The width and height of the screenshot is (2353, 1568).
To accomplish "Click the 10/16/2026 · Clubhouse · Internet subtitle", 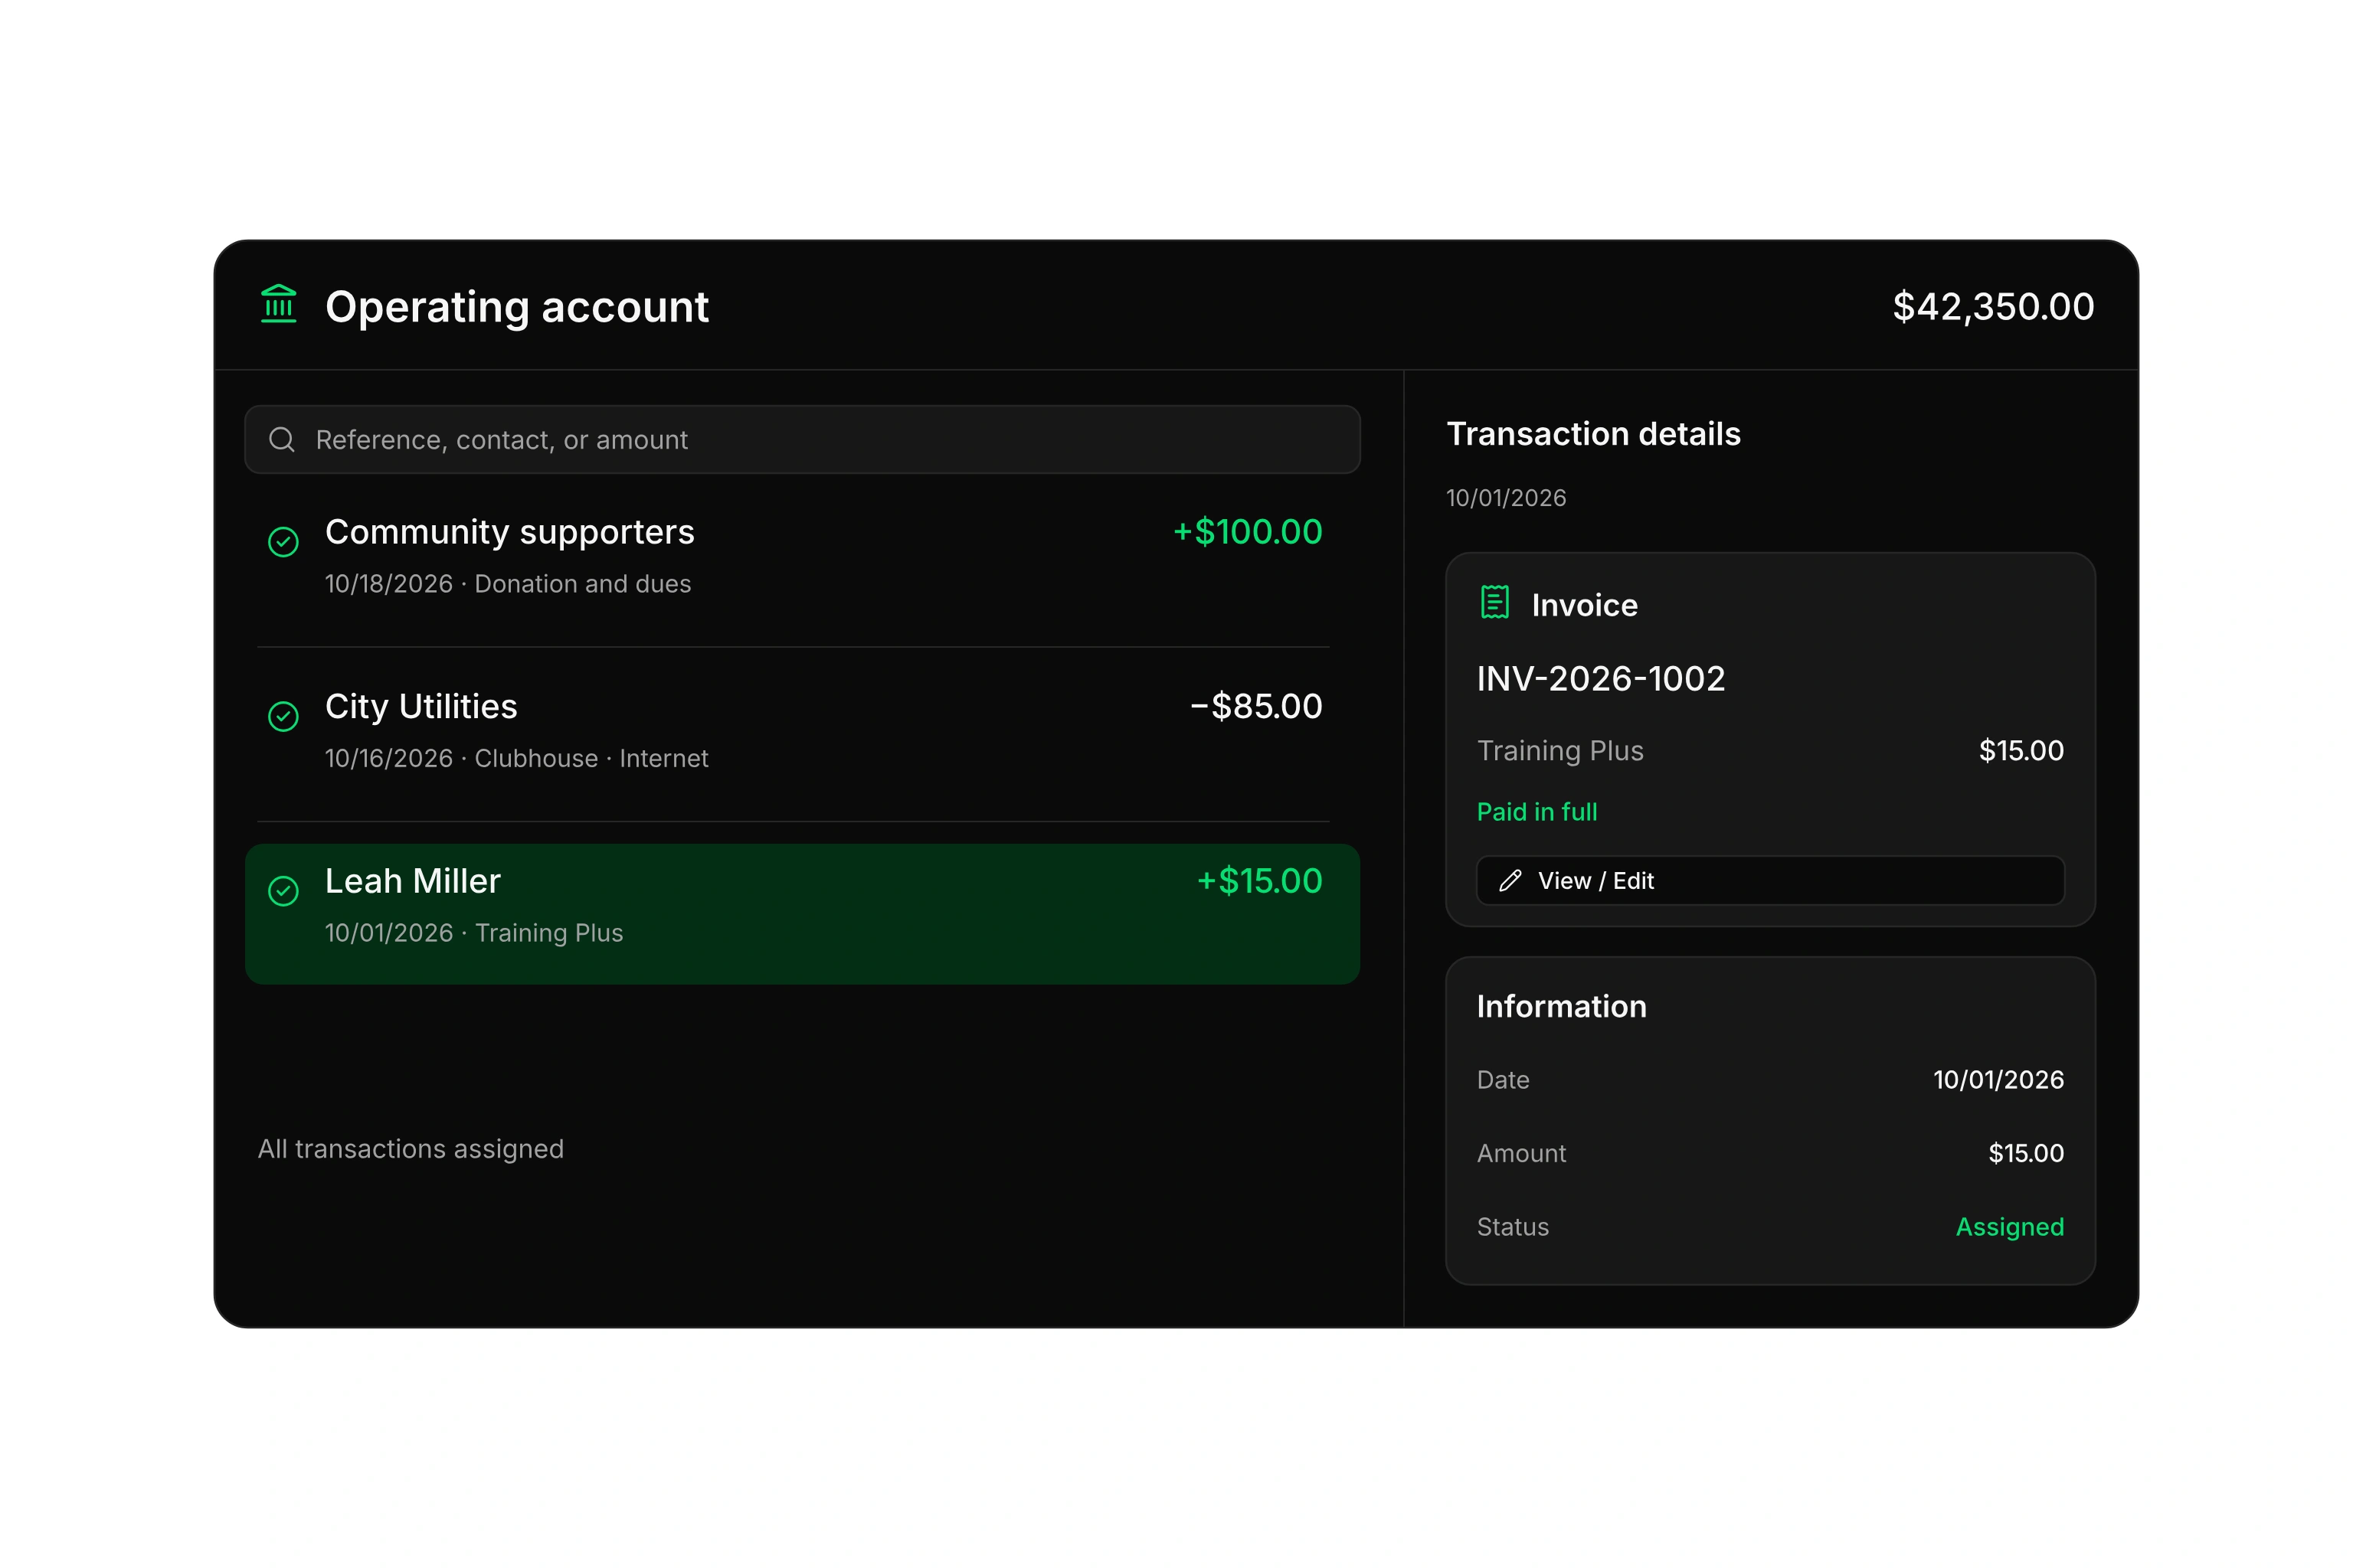I will (x=516, y=759).
